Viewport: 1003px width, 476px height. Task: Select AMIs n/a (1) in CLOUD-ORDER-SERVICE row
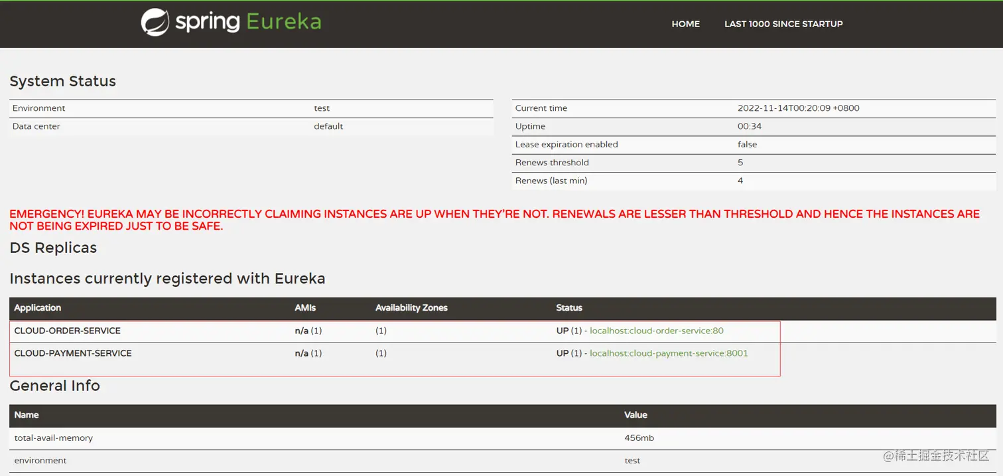(308, 331)
